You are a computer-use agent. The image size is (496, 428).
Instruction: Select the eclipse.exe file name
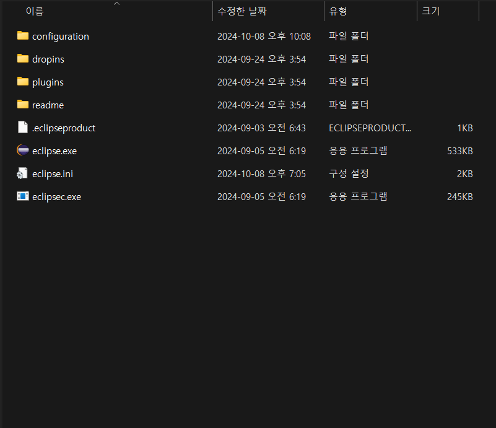click(x=54, y=151)
